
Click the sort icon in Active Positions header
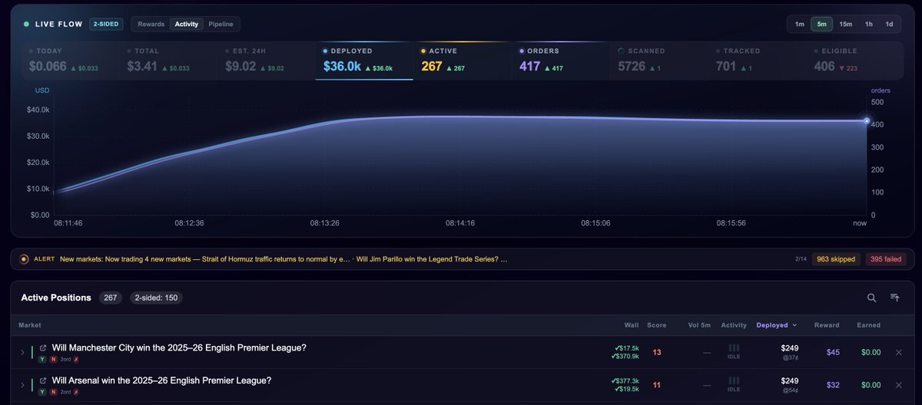tap(894, 298)
